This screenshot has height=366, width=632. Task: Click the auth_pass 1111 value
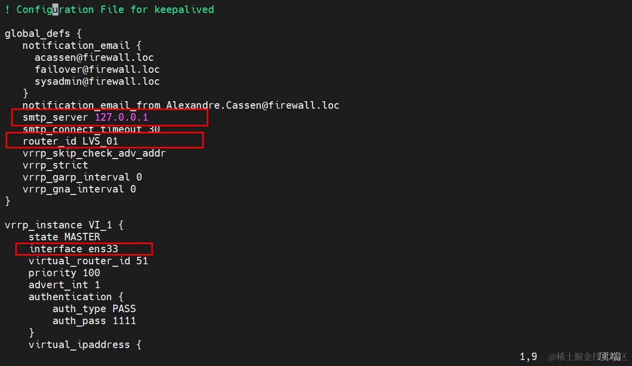coord(124,321)
